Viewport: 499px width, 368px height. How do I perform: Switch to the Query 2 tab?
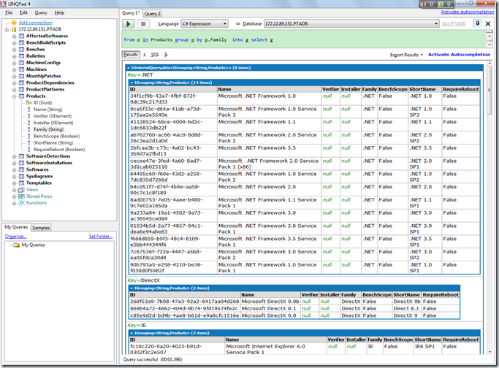tap(153, 13)
